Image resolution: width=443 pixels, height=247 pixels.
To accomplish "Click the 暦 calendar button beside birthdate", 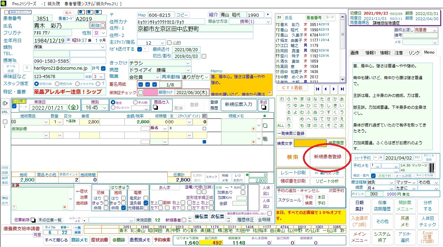I will tap(68, 40).
